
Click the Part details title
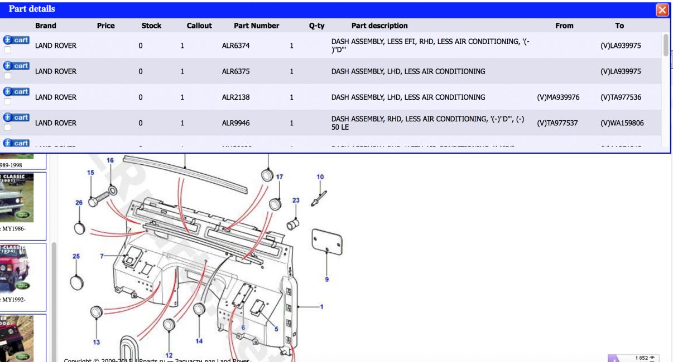tap(32, 9)
